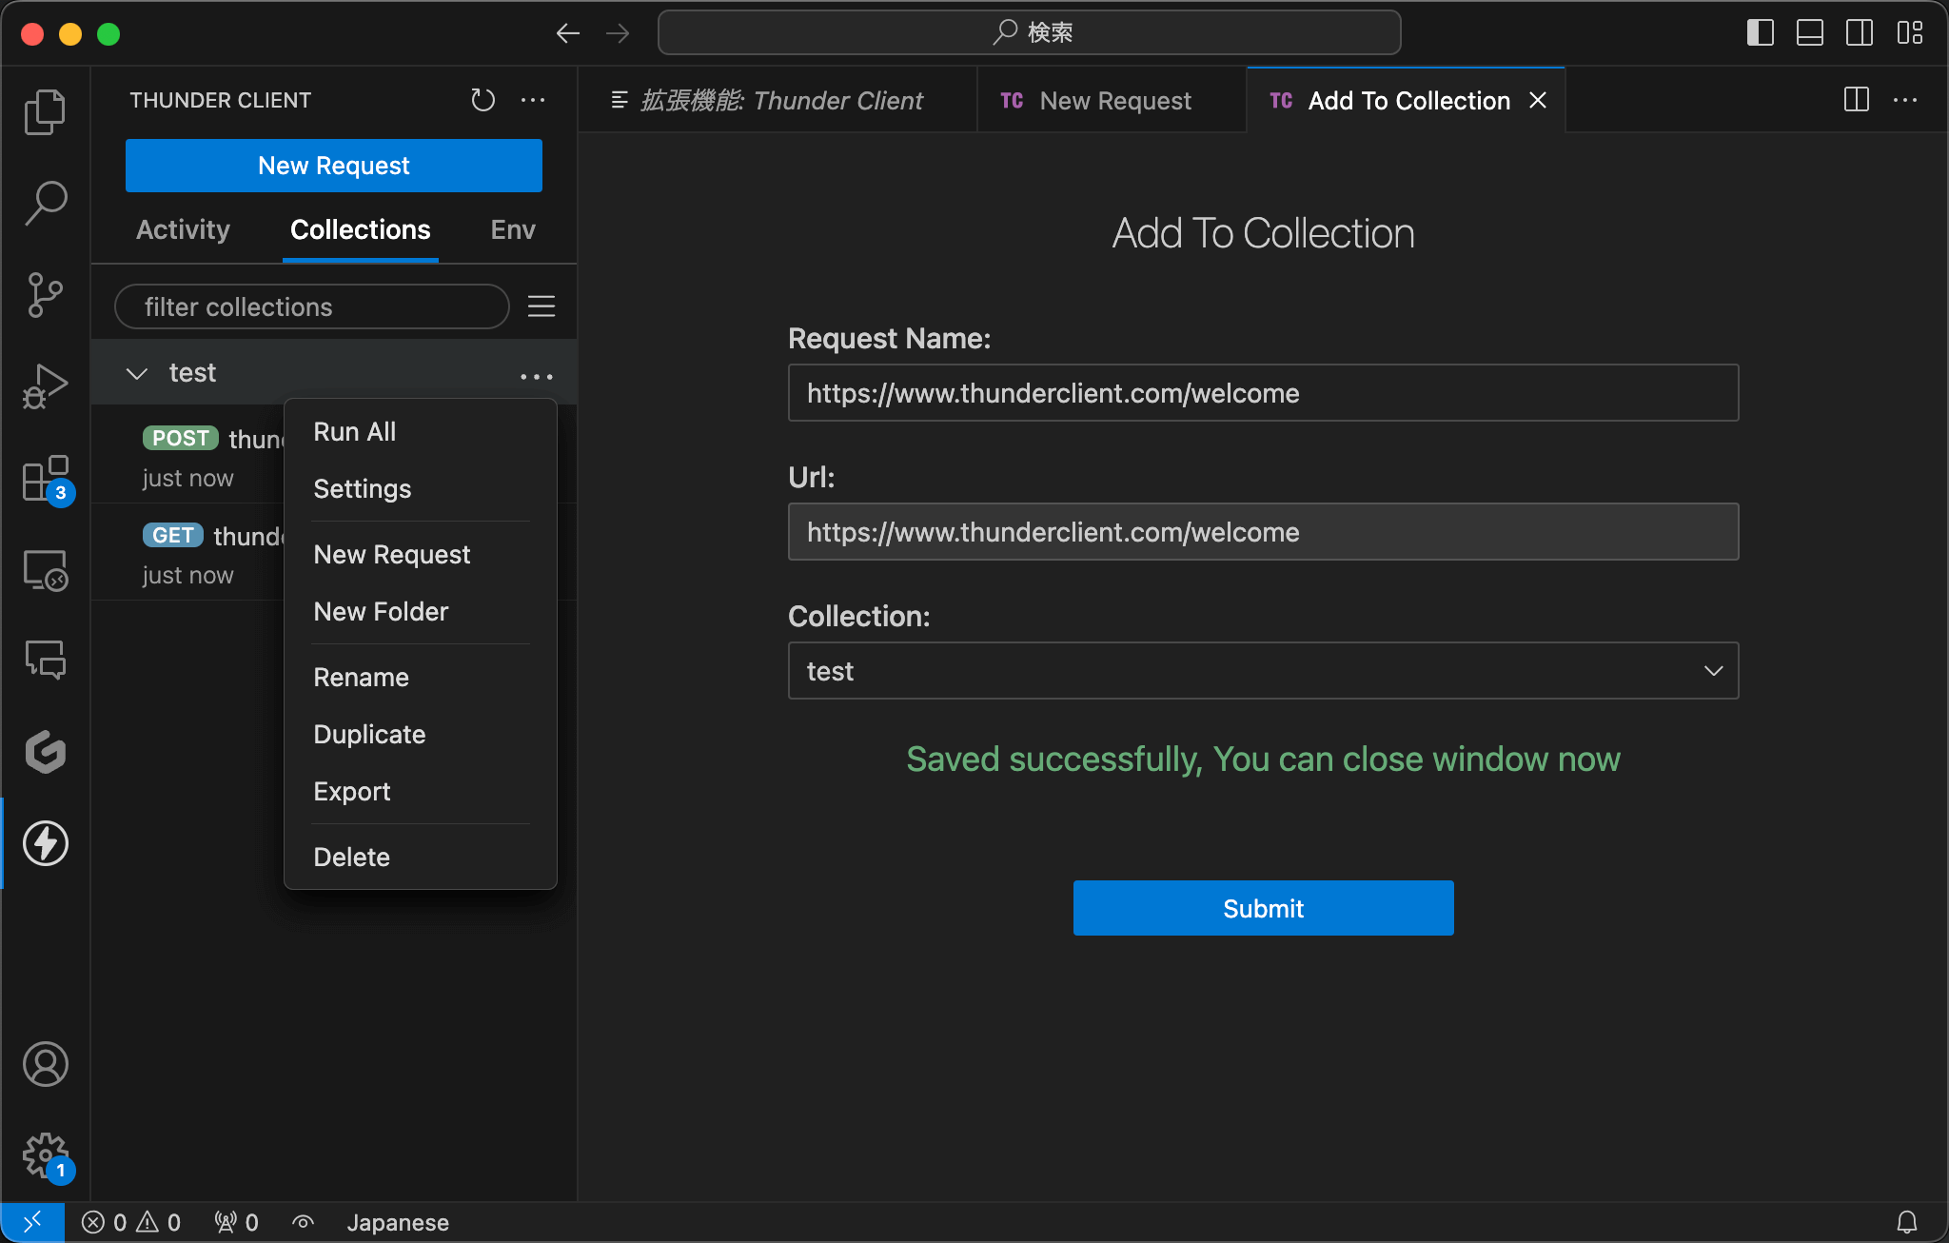Click the New Request button

tap(334, 167)
